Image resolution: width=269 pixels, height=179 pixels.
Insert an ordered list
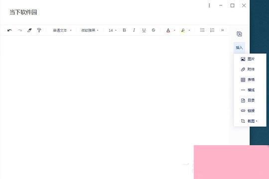click(x=202, y=30)
